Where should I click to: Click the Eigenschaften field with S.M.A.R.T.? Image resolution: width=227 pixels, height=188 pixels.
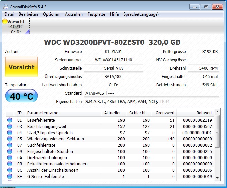152,101
